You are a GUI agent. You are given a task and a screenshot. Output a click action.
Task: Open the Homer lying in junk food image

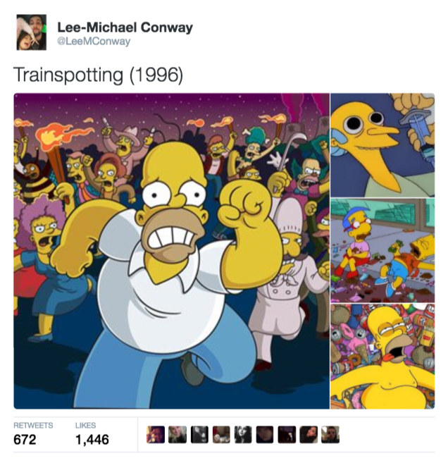(x=382, y=357)
